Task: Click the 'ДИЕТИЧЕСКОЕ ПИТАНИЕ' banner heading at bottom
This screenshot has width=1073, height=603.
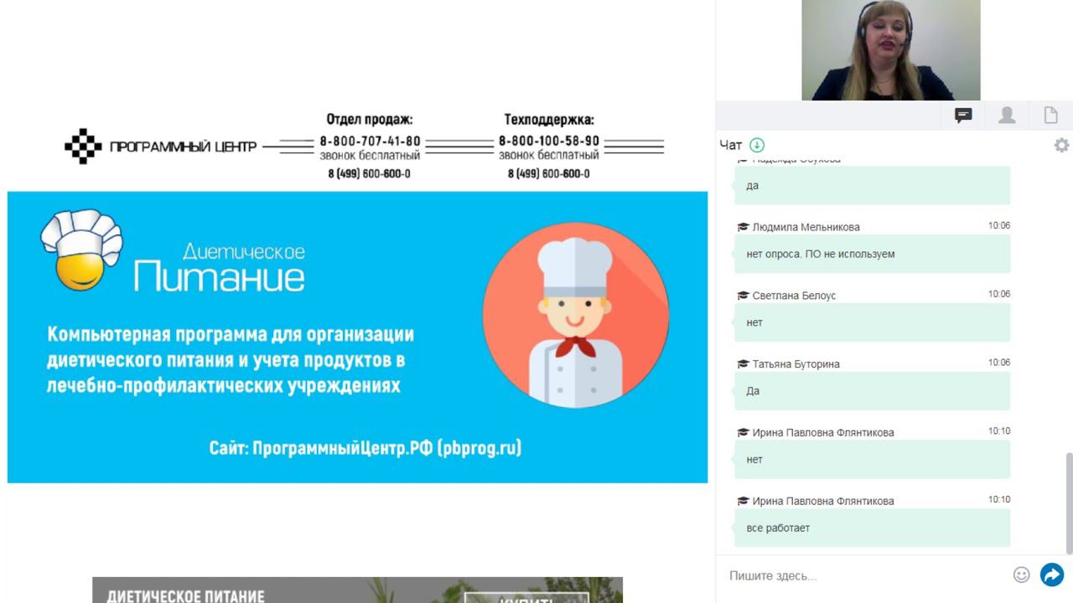Action: (185, 596)
